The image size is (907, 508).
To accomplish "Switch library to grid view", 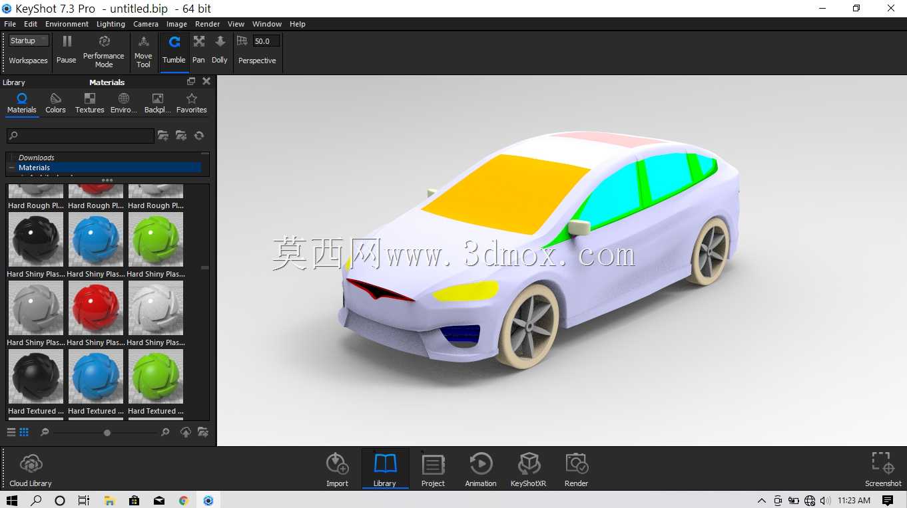I will 24,432.
